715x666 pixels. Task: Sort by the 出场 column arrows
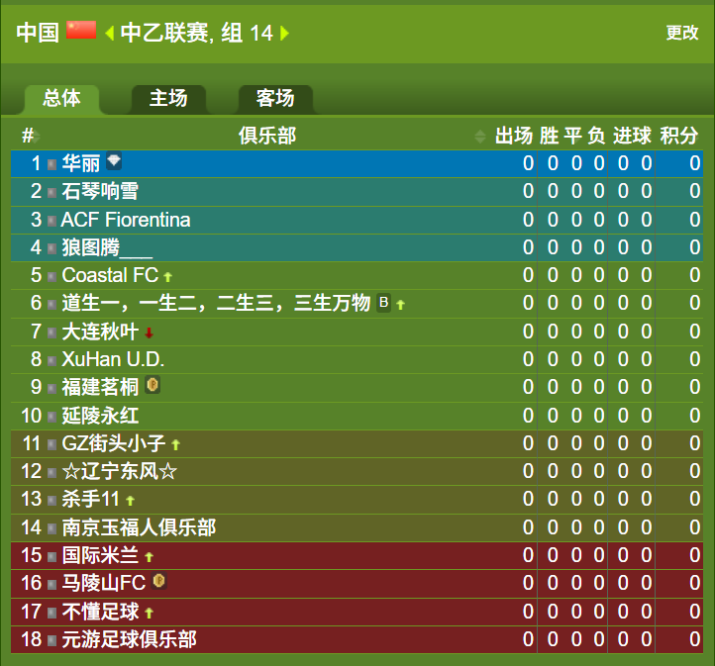[481, 137]
